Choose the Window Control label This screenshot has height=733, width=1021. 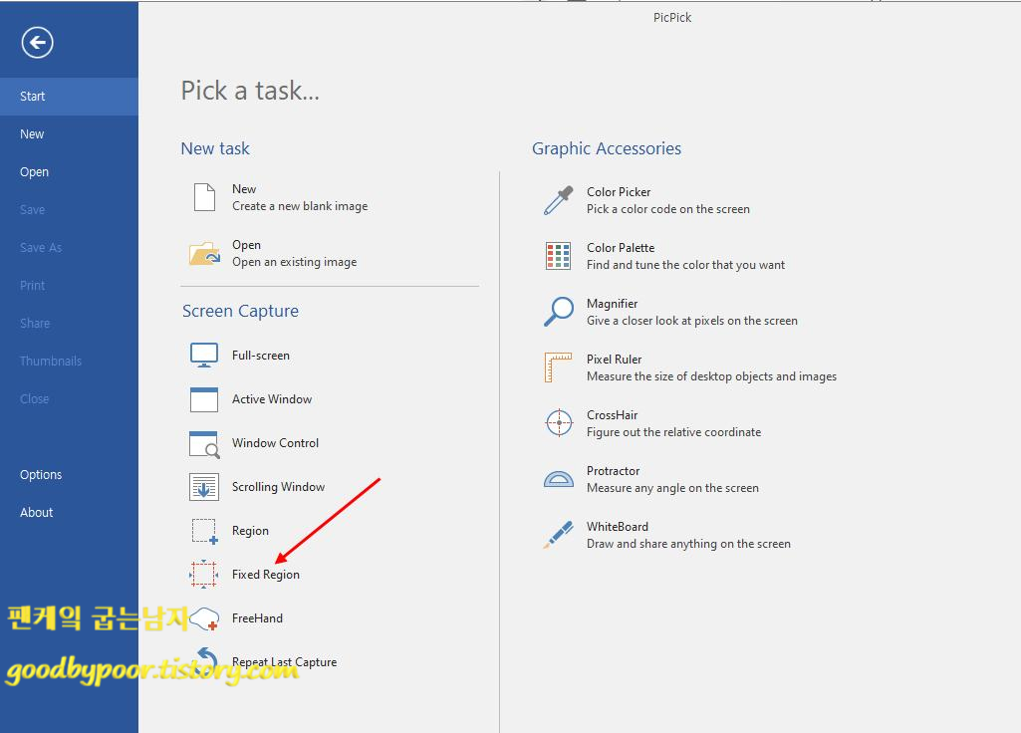275,442
